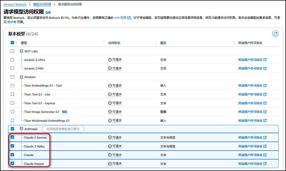This screenshot has width=286, height=171.
Task: Open the 模型访问权限 breadcrumb link
Action: (x=42, y=4)
